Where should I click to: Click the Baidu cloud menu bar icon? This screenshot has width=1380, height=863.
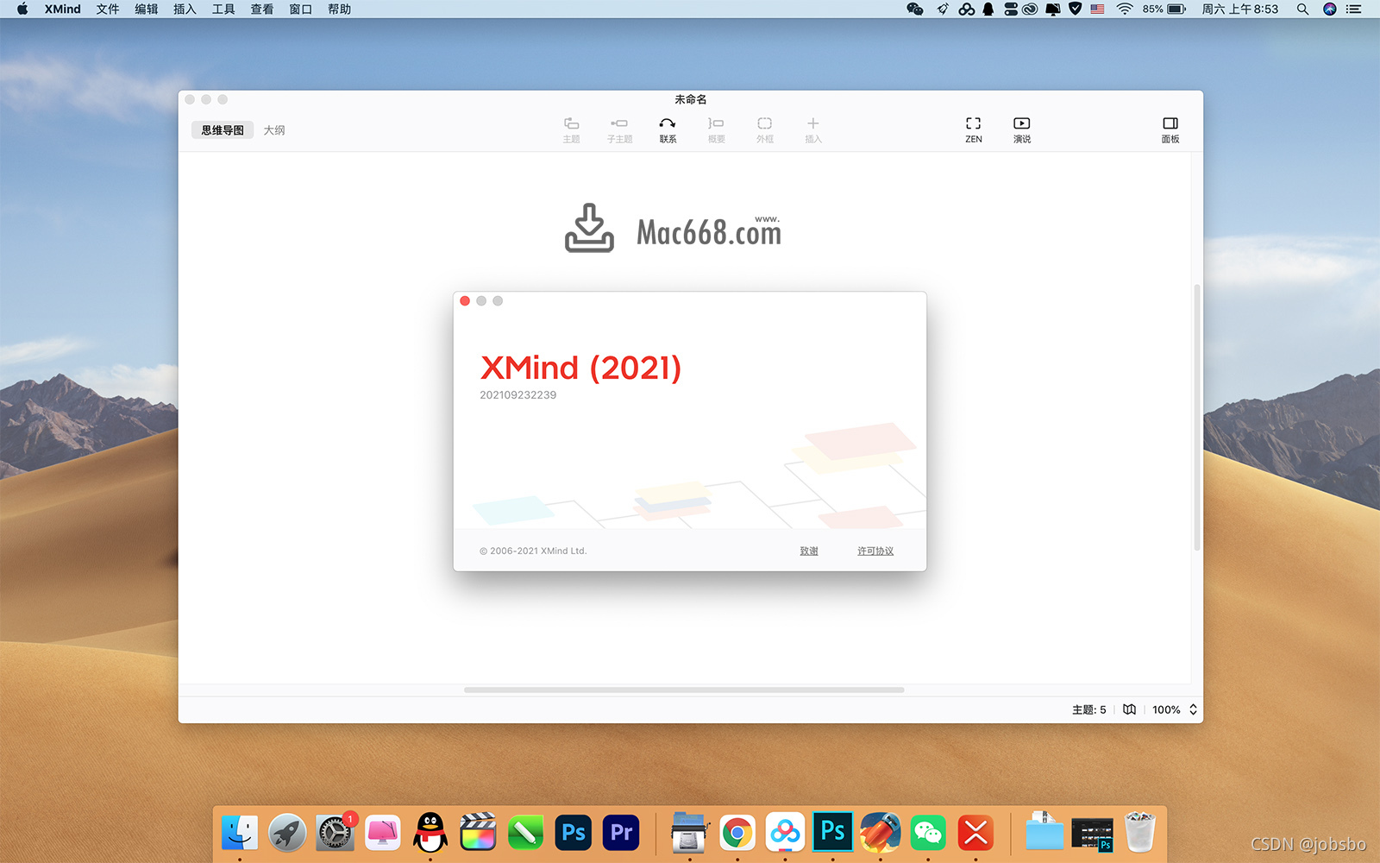tap(967, 9)
